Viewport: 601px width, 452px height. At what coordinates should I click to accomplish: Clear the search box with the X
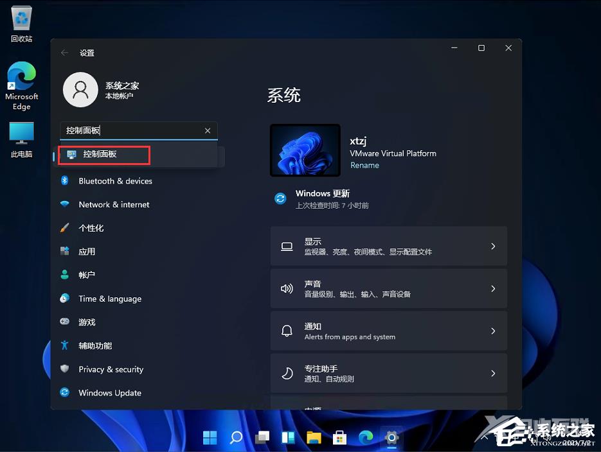(208, 130)
